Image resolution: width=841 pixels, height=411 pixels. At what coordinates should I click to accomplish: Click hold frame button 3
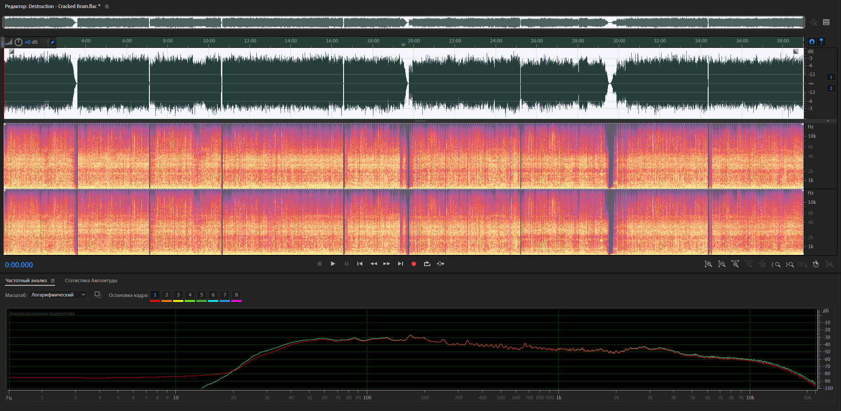[x=178, y=295]
